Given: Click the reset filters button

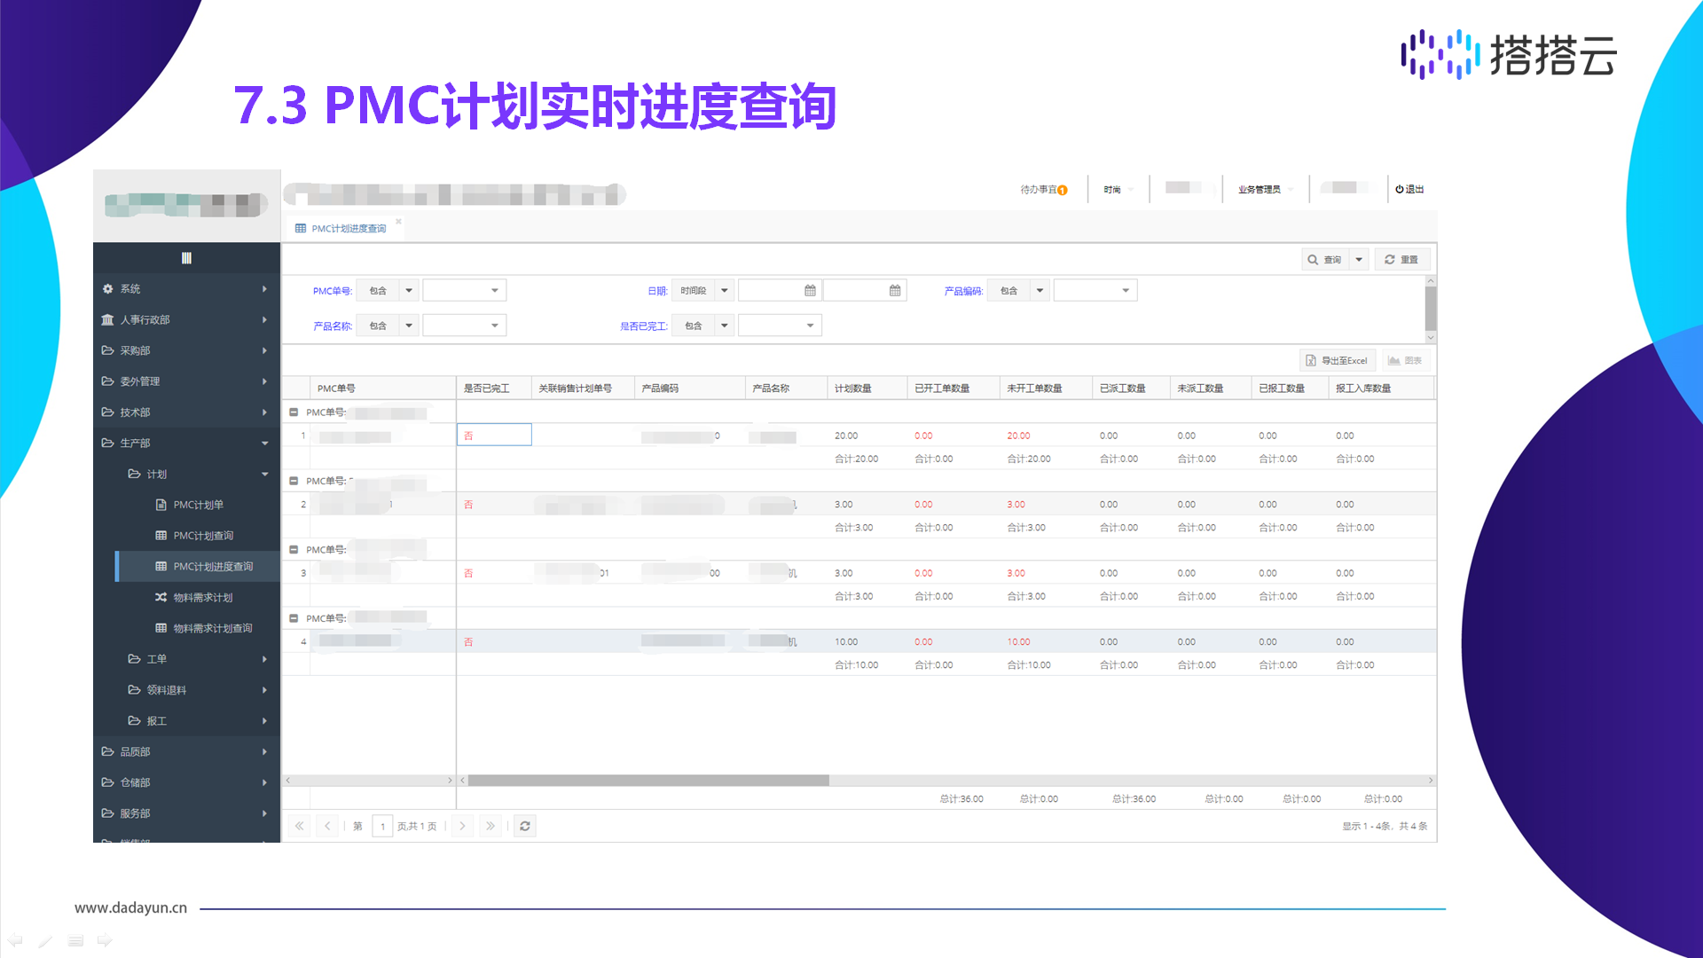Looking at the screenshot, I should click(1401, 260).
